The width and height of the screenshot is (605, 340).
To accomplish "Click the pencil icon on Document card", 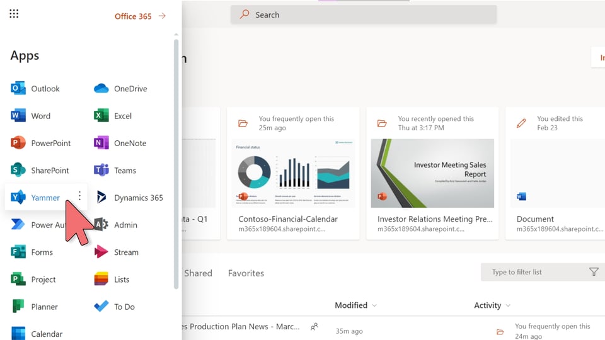I will (521, 123).
